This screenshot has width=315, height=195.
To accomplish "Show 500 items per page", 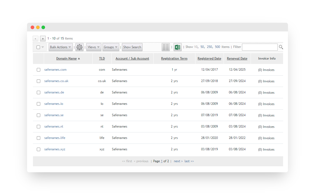I will (217, 47).
